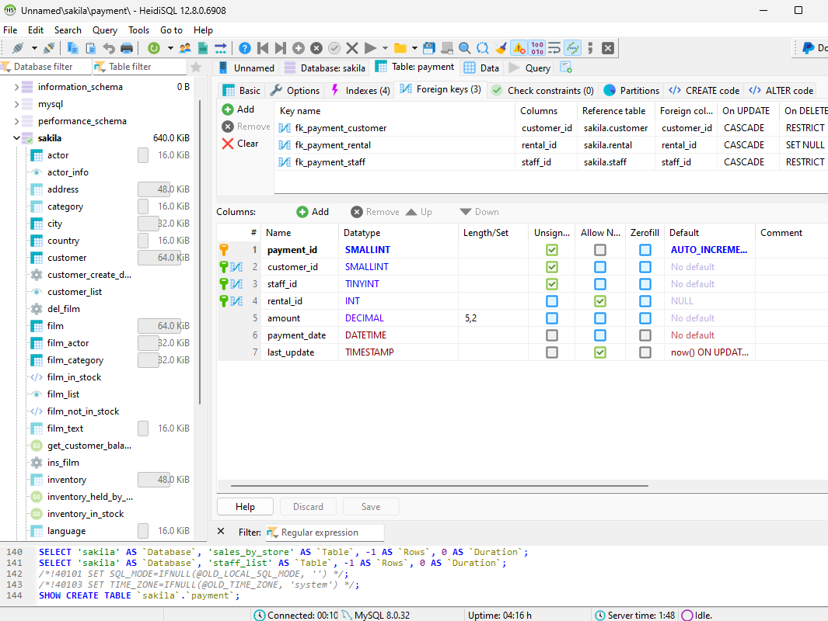Click the blue Help question mark icon
The height and width of the screenshot is (621, 828).
click(x=244, y=48)
